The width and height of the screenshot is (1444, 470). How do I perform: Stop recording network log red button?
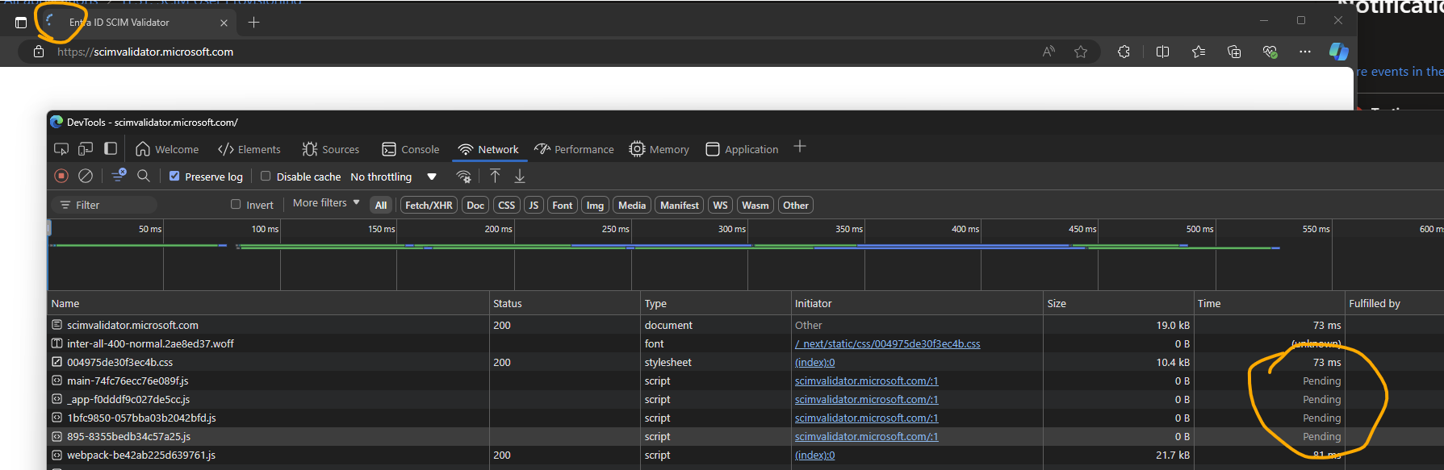click(61, 176)
